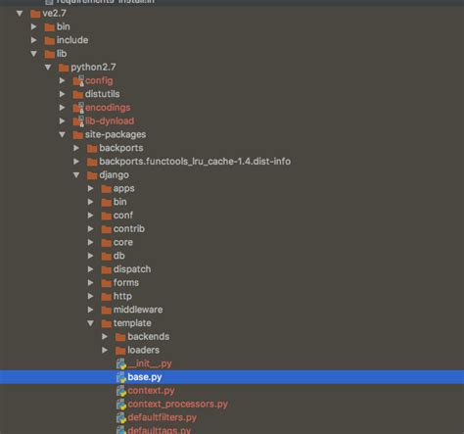Expand the contrib folder arrow
This screenshot has height=434, width=464.
click(x=91, y=229)
